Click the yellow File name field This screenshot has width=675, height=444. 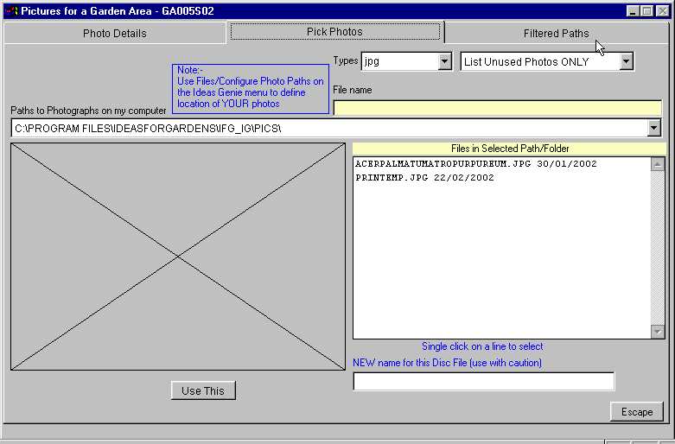[x=497, y=108]
